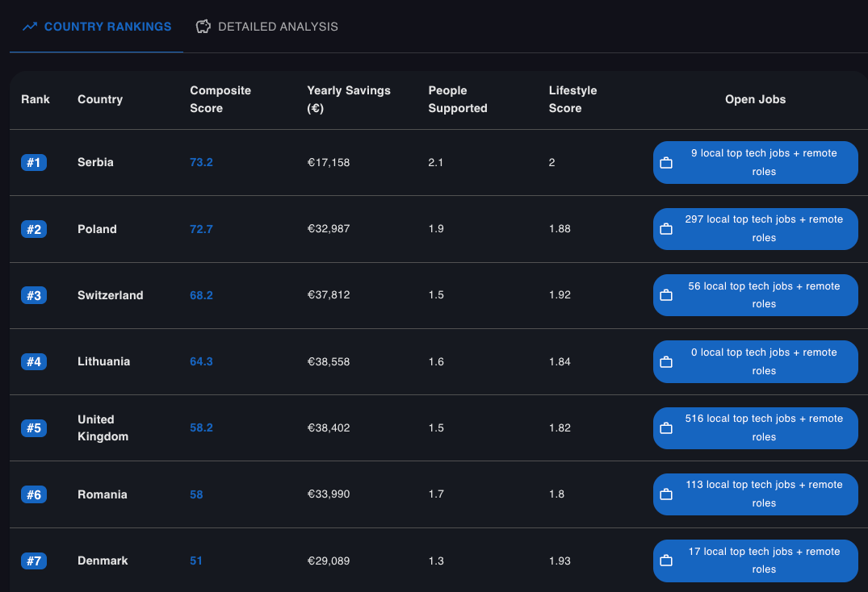Open 17 local top tech jobs for Denmark
This screenshot has height=592, width=868.
pyautogui.click(x=756, y=561)
